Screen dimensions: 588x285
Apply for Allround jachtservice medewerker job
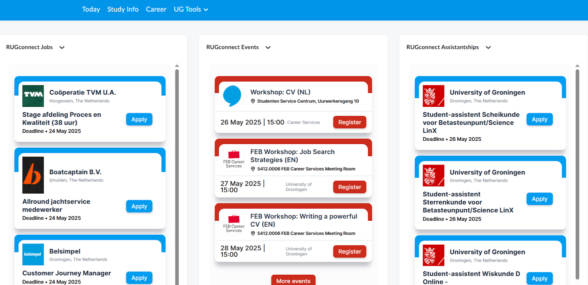[x=139, y=206]
